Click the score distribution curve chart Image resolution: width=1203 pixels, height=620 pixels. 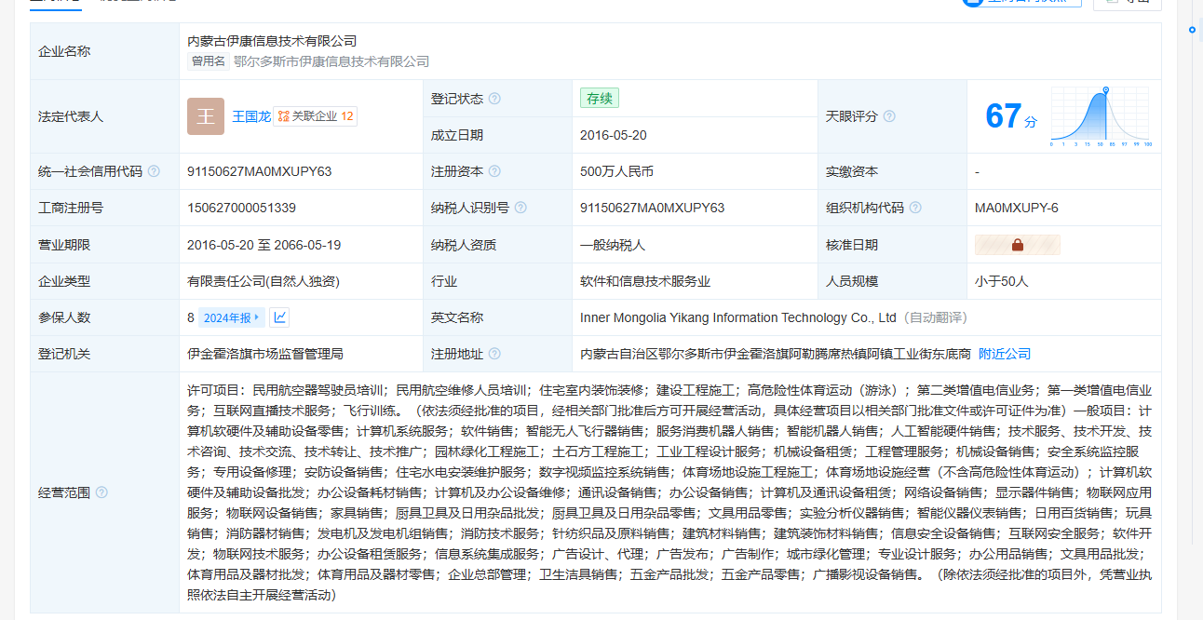pyautogui.click(x=1101, y=116)
